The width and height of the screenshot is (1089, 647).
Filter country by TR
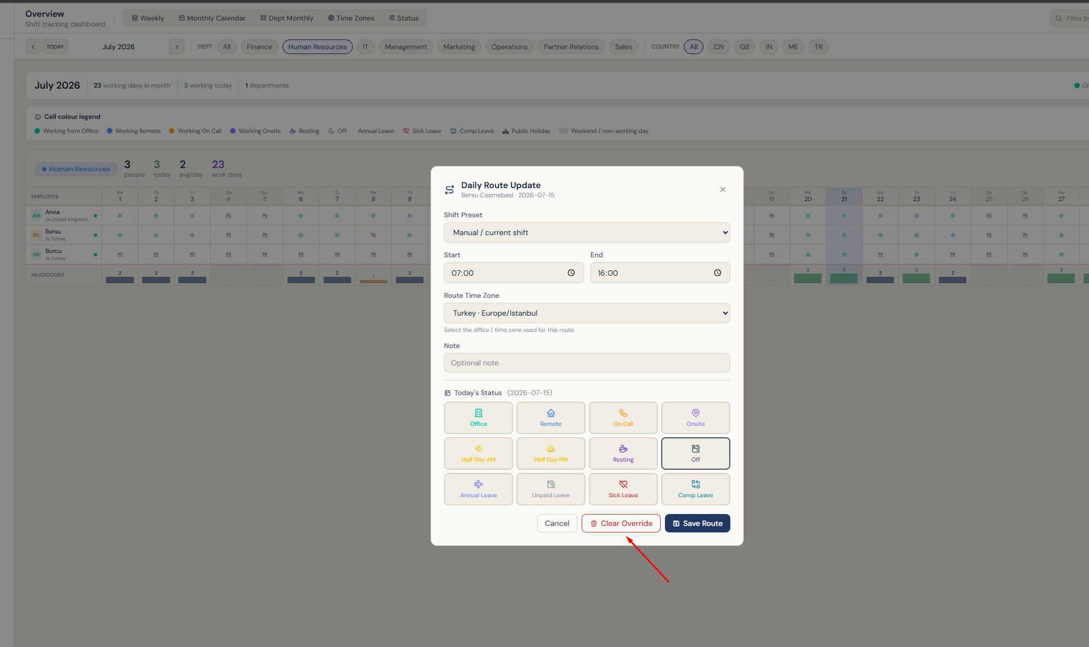818,46
